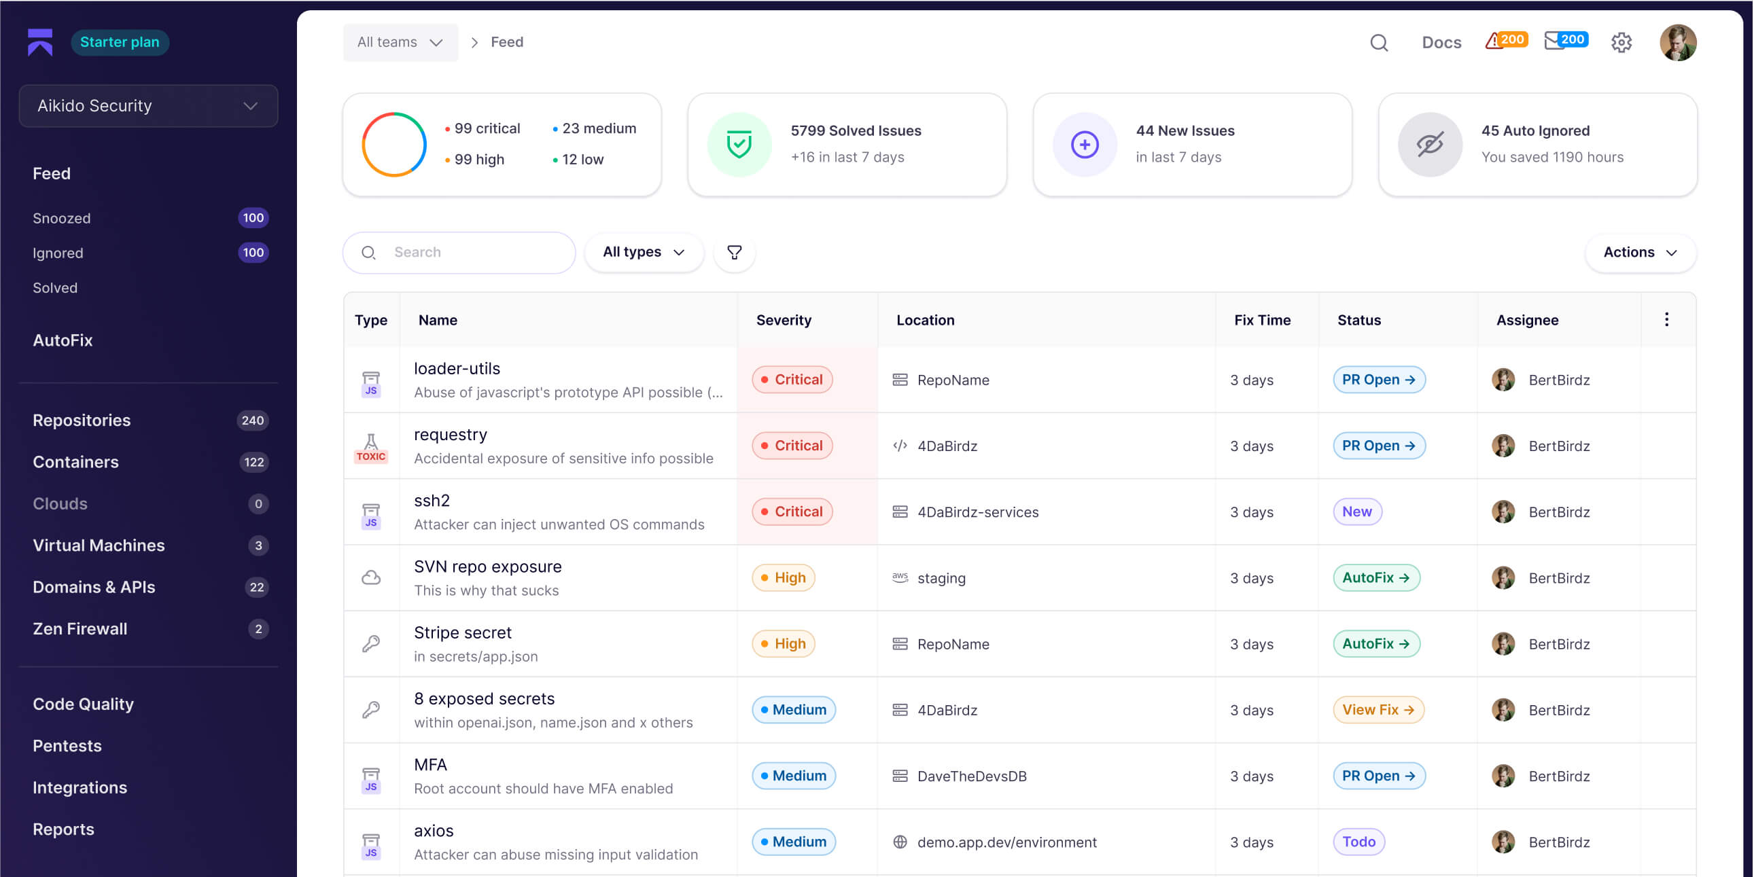Click the new issues plus circle icon
Image resolution: width=1754 pixels, height=877 pixels.
[1085, 144]
